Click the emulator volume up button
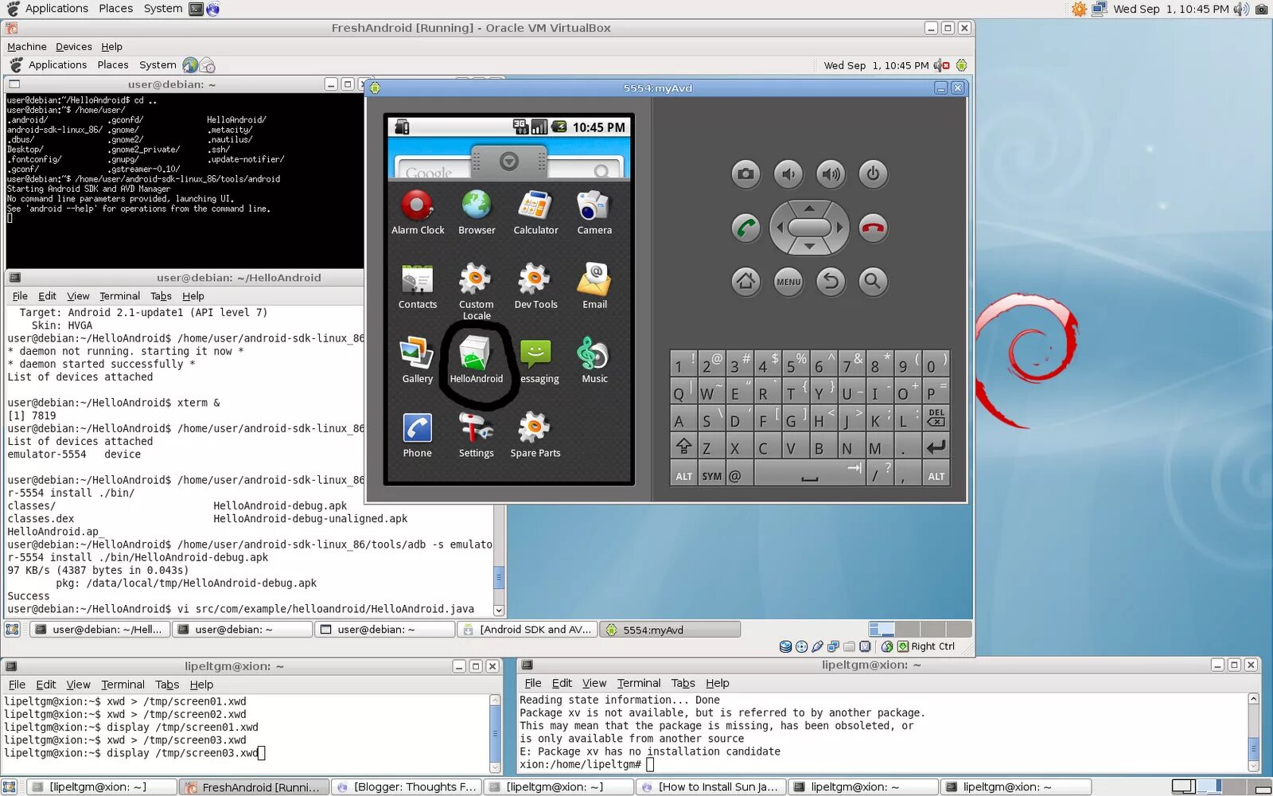The image size is (1273, 796). pyautogui.click(x=831, y=174)
